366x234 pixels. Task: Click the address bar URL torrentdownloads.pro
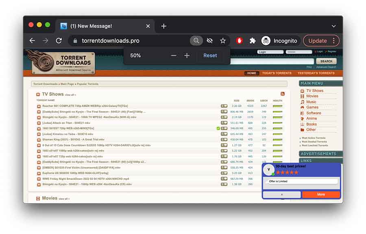pyautogui.click(x=111, y=41)
